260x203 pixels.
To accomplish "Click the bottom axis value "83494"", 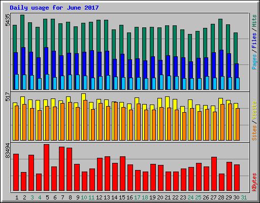I will point(8,151).
